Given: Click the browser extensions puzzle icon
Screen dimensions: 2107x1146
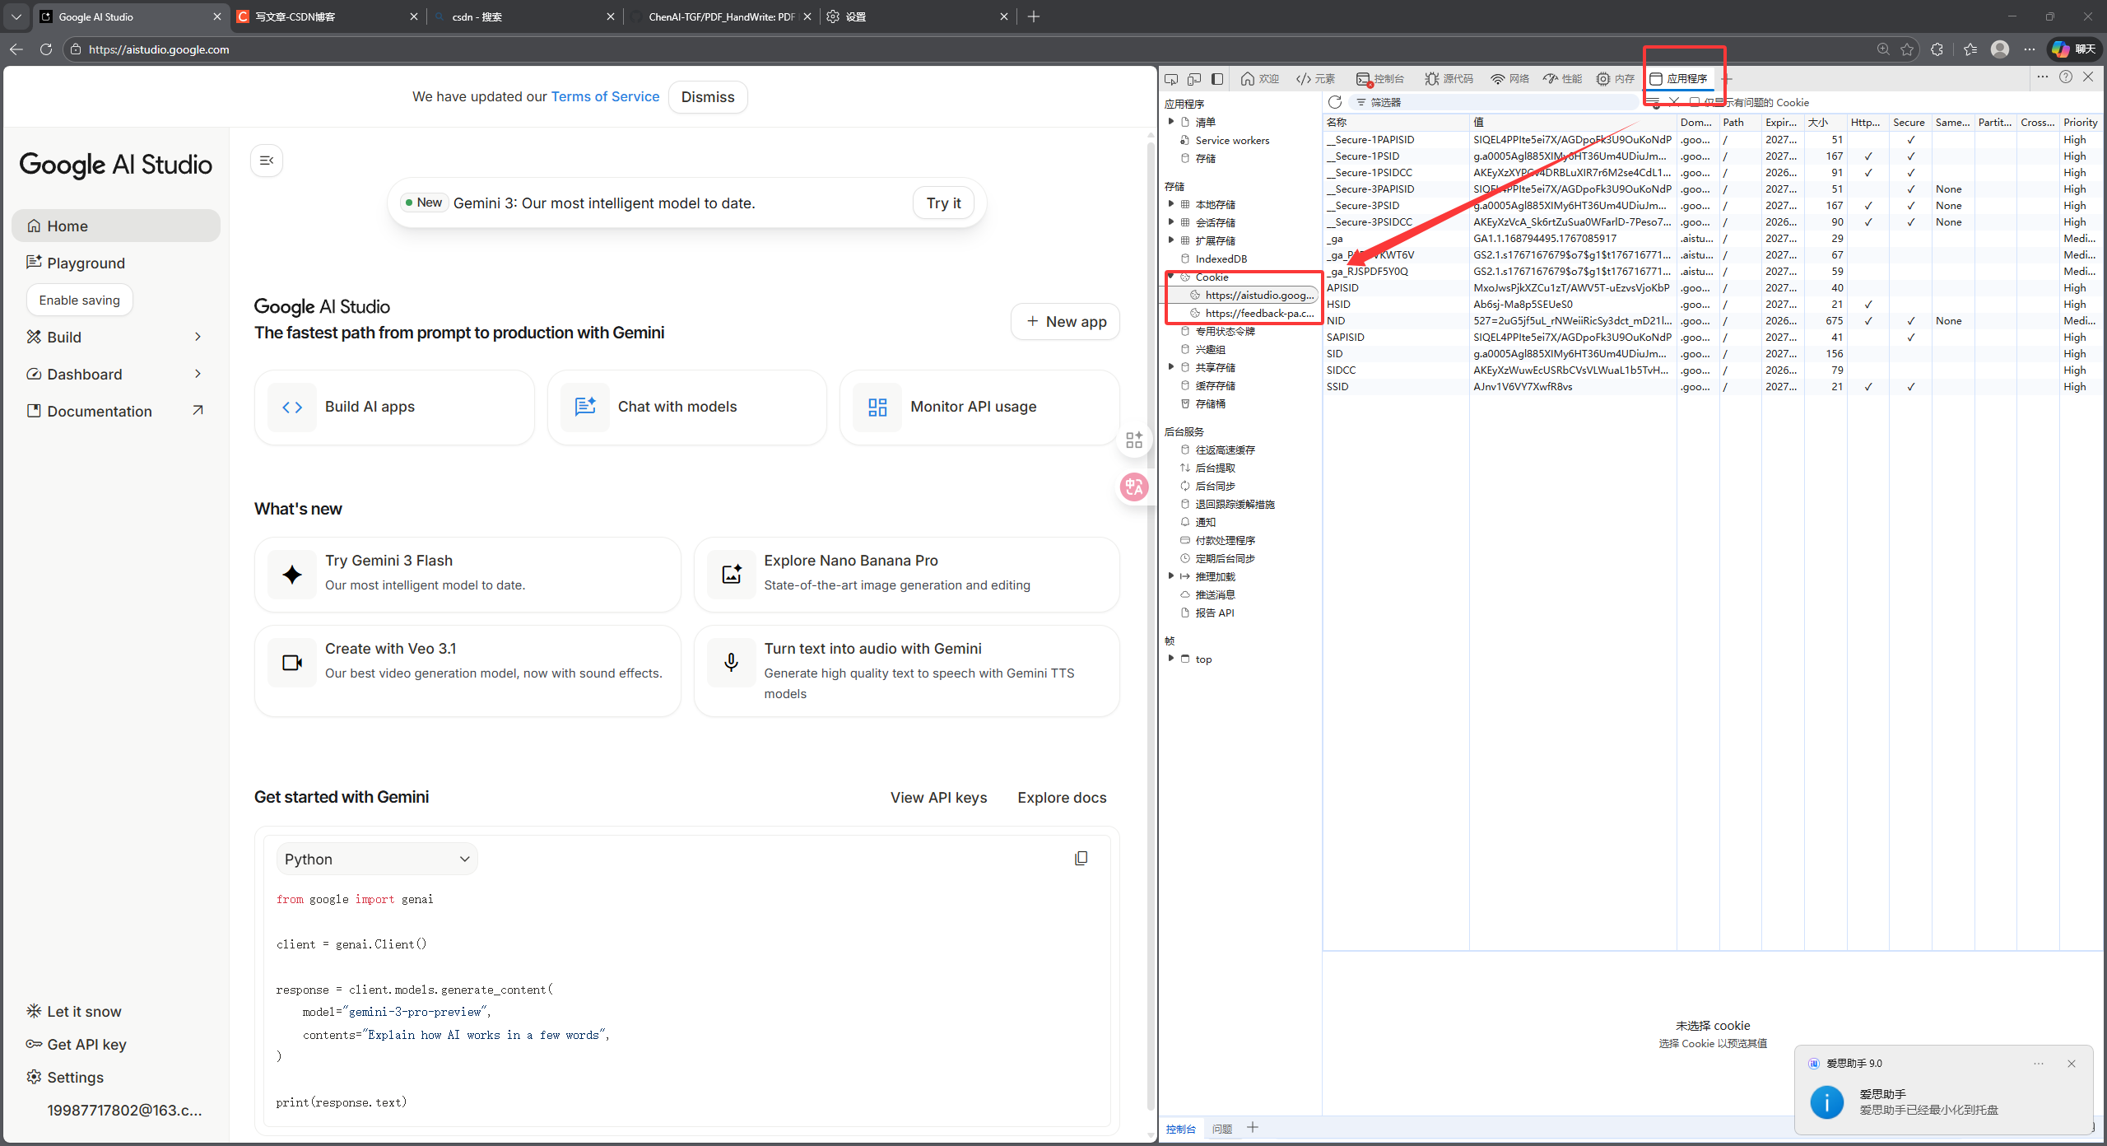Looking at the screenshot, I should (1937, 49).
